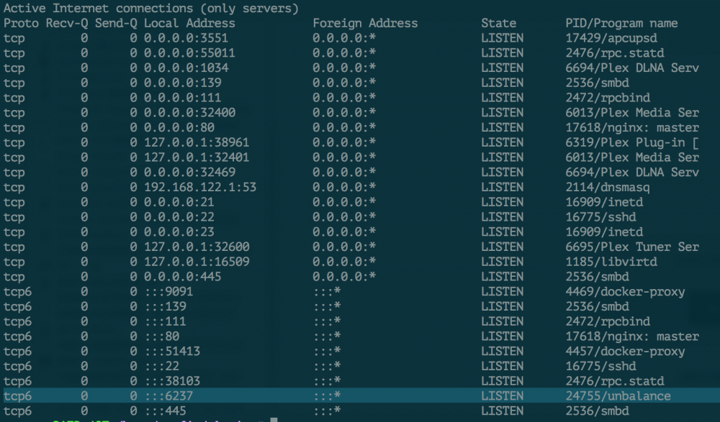Image resolution: width=720 pixels, height=422 pixels.
Task: Select local address 127.0.0.1:16509
Action: (x=197, y=262)
